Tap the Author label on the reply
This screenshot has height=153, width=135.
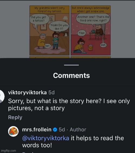pyautogui.click(x=78, y=130)
